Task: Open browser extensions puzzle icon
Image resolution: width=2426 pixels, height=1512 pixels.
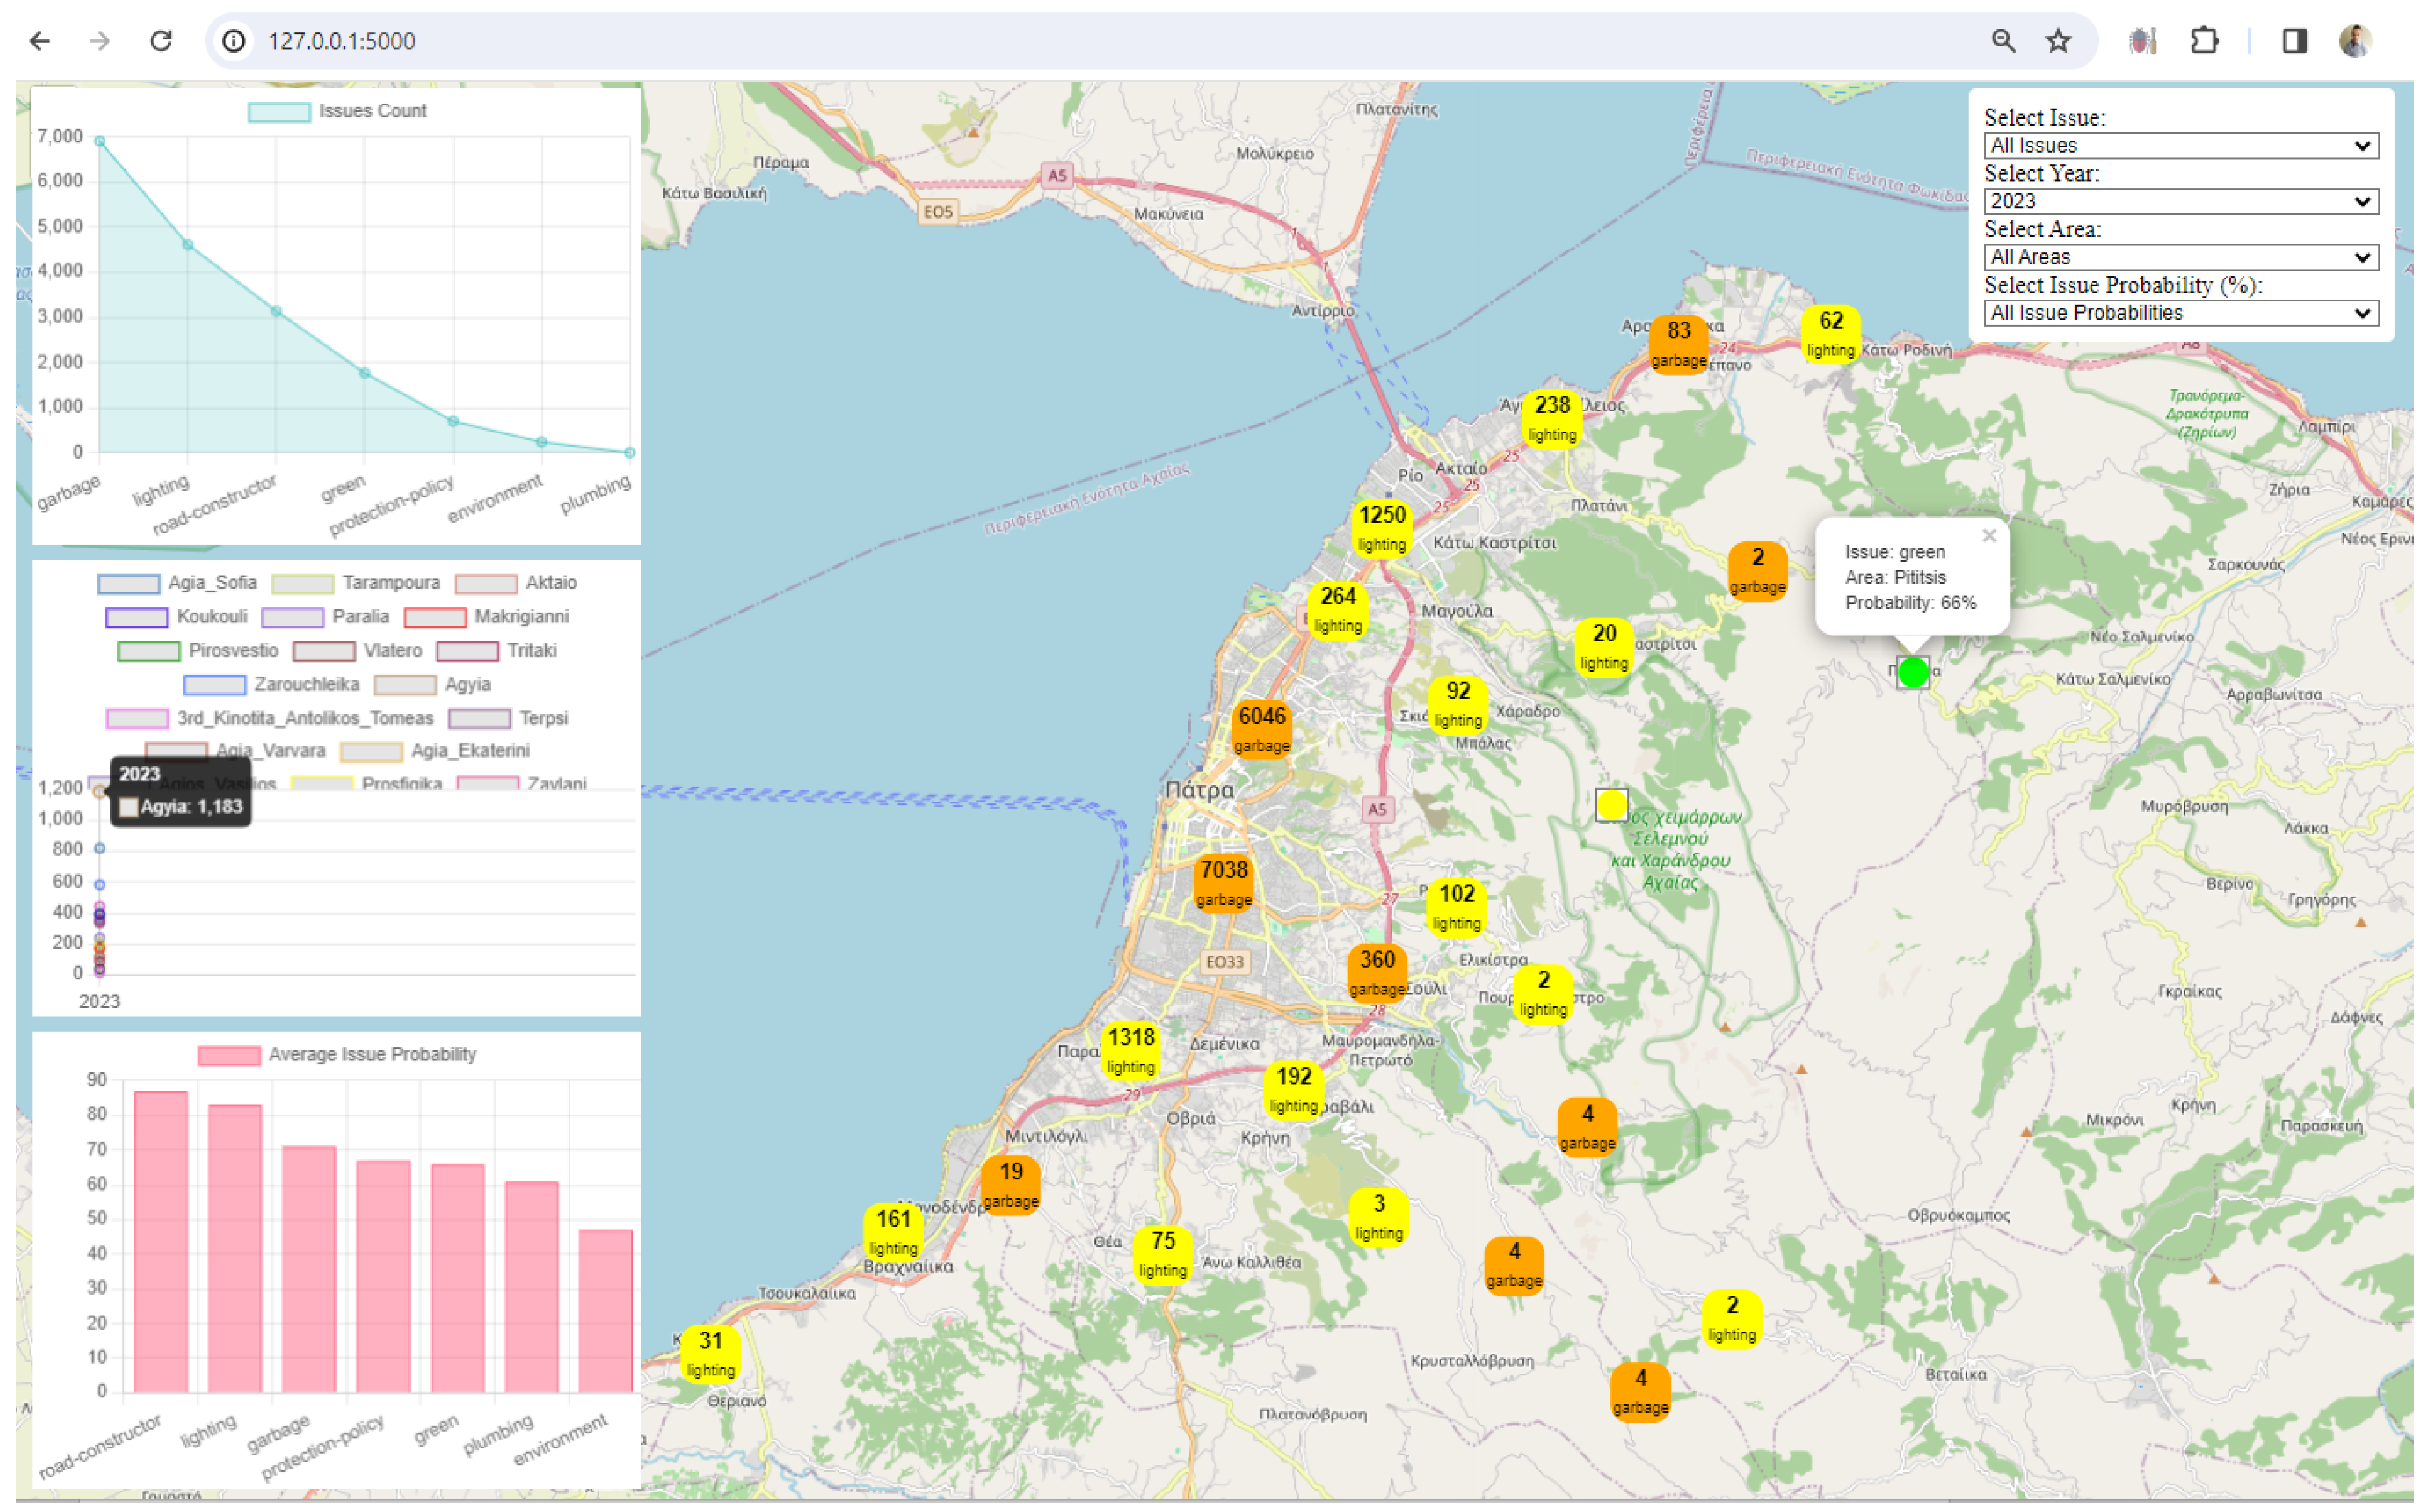Action: [2203, 41]
